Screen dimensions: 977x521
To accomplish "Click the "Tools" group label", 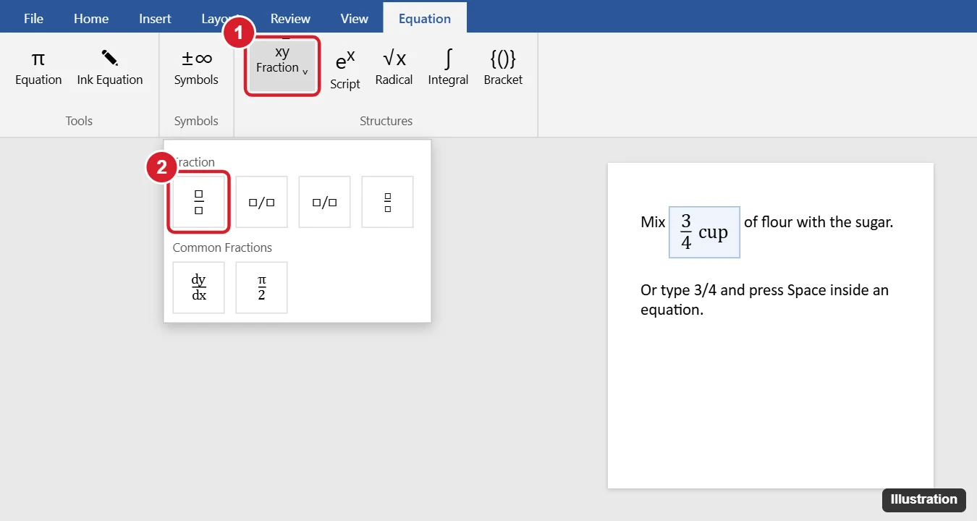I will 79,121.
